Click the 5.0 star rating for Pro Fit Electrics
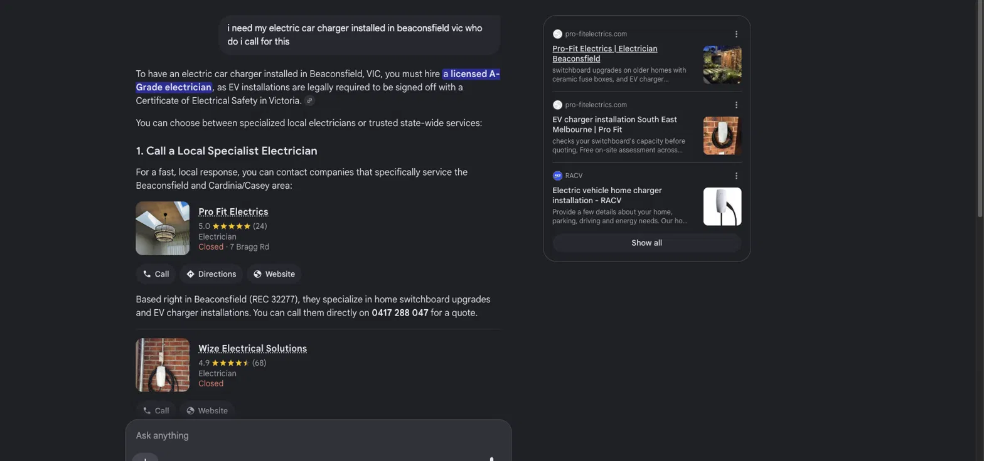Image resolution: width=984 pixels, height=461 pixels. (233, 226)
